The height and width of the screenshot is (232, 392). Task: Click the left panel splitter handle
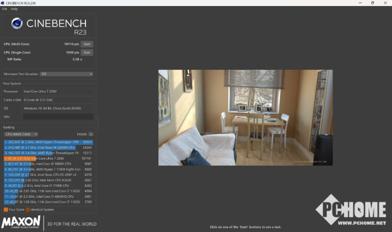coord(98,122)
